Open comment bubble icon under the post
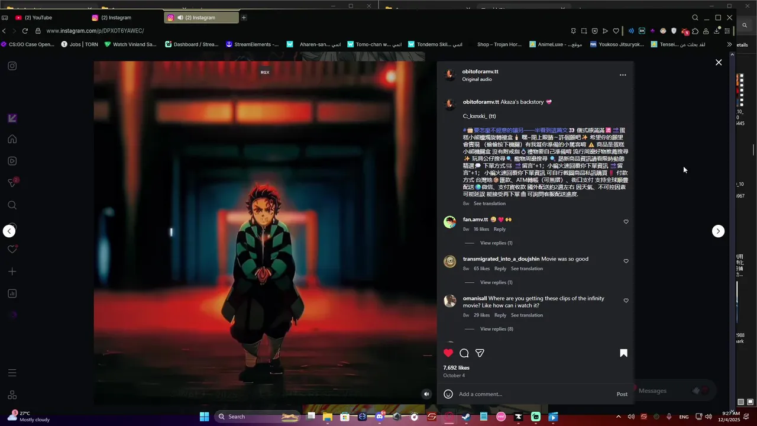The width and height of the screenshot is (757, 426). tap(464, 353)
